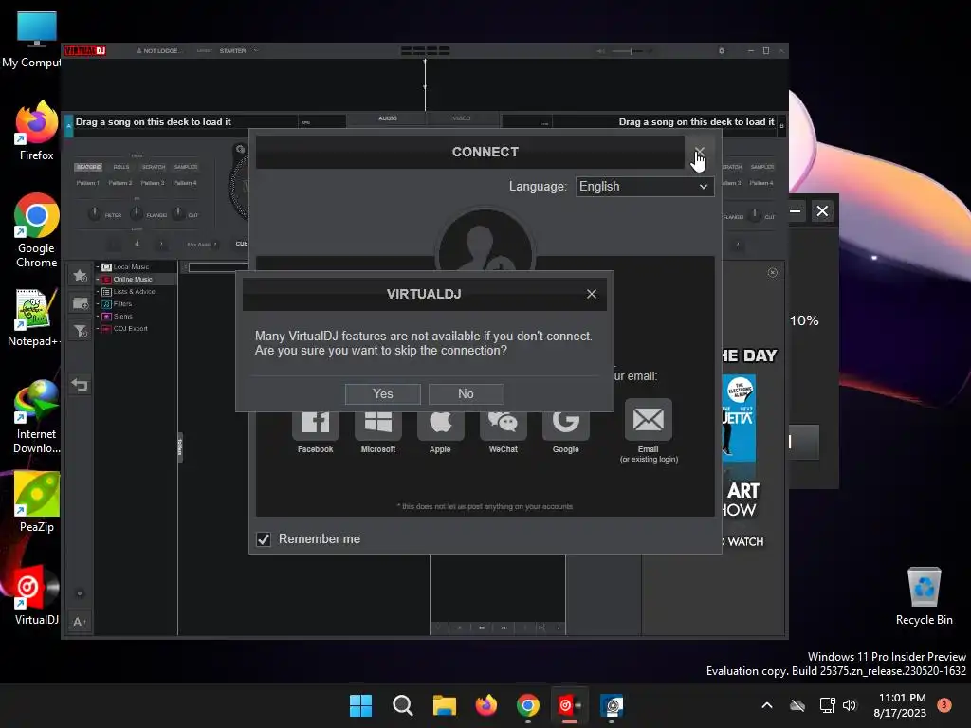Sign in with the Facebook icon
Viewport: 971px width, 728px height.
pos(315,428)
